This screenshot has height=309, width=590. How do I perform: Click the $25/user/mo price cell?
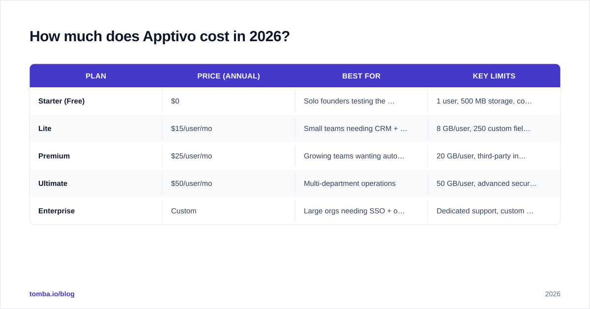point(229,156)
